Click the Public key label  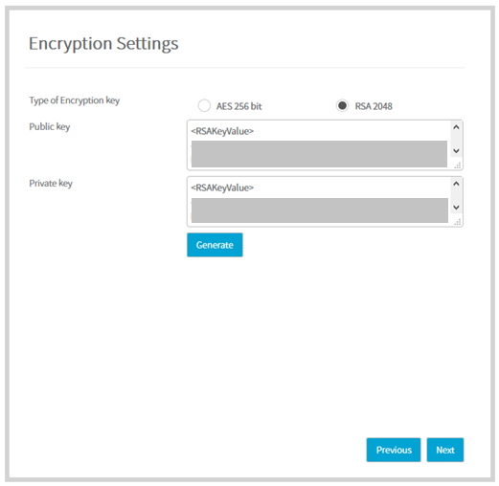coord(50,126)
